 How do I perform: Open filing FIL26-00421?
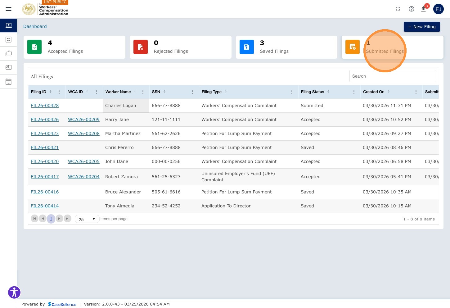click(x=45, y=147)
